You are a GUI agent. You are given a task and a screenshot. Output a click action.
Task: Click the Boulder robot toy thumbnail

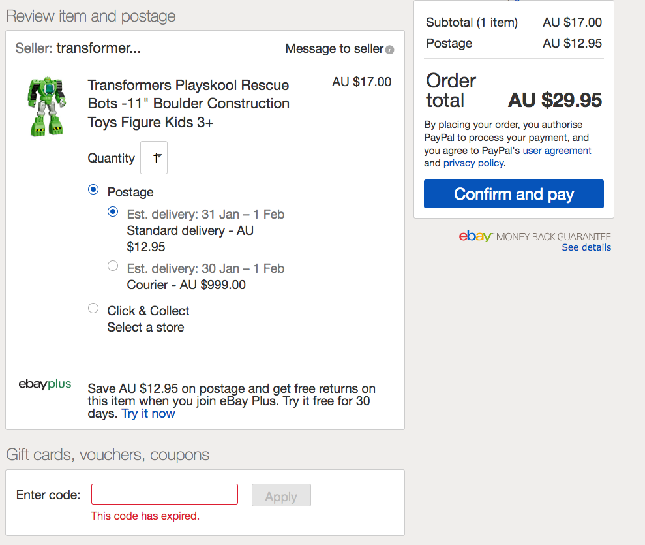pyautogui.click(x=46, y=106)
